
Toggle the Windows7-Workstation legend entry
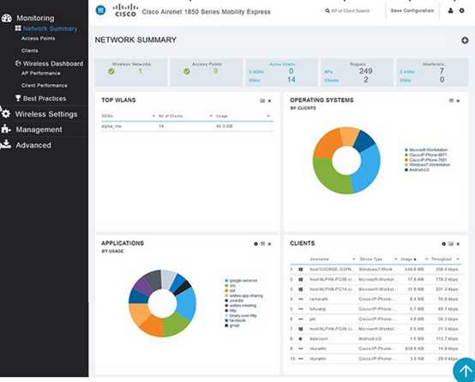[x=428, y=165]
